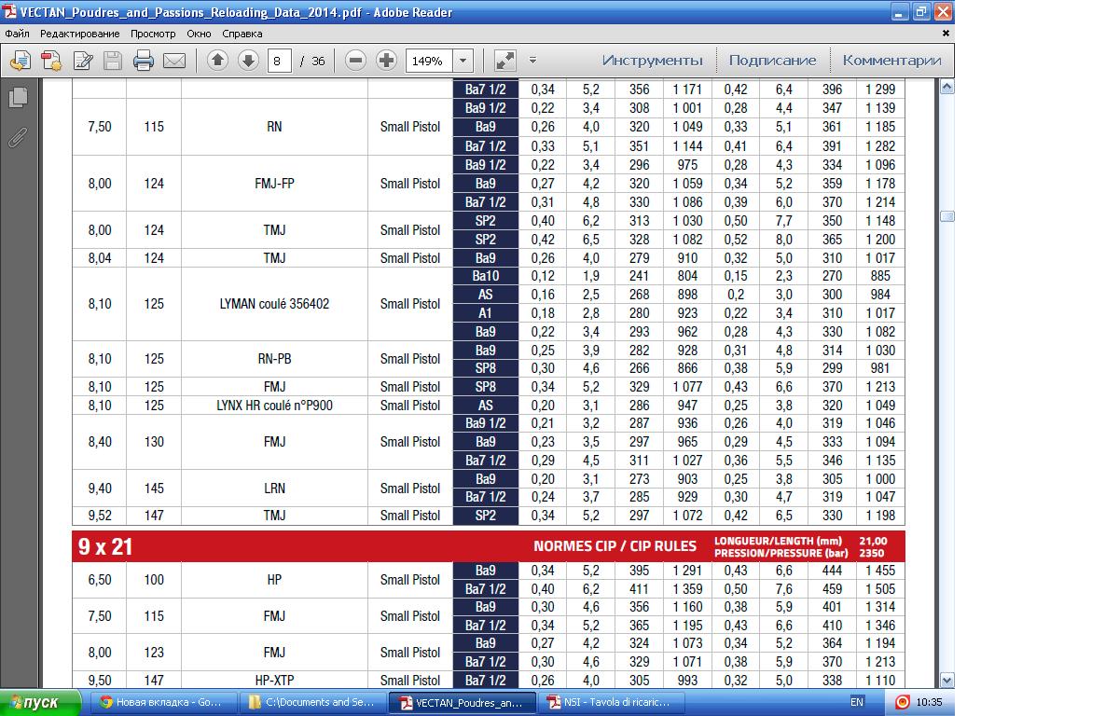Click the red tray icon beside clock
This screenshot has width=1119, height=716.
coord(902,702)
